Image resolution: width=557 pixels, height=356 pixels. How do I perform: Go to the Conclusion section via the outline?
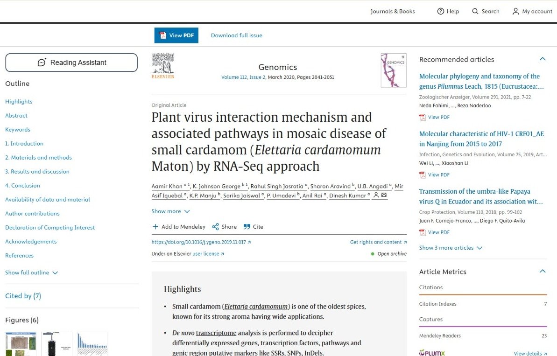tap(22, 185)
